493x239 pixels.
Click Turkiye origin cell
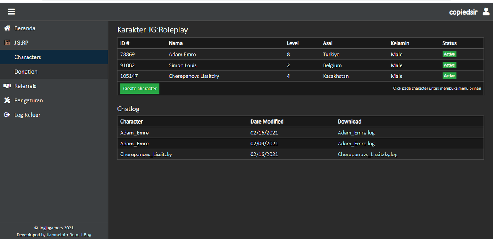click(x=331, y=54)
